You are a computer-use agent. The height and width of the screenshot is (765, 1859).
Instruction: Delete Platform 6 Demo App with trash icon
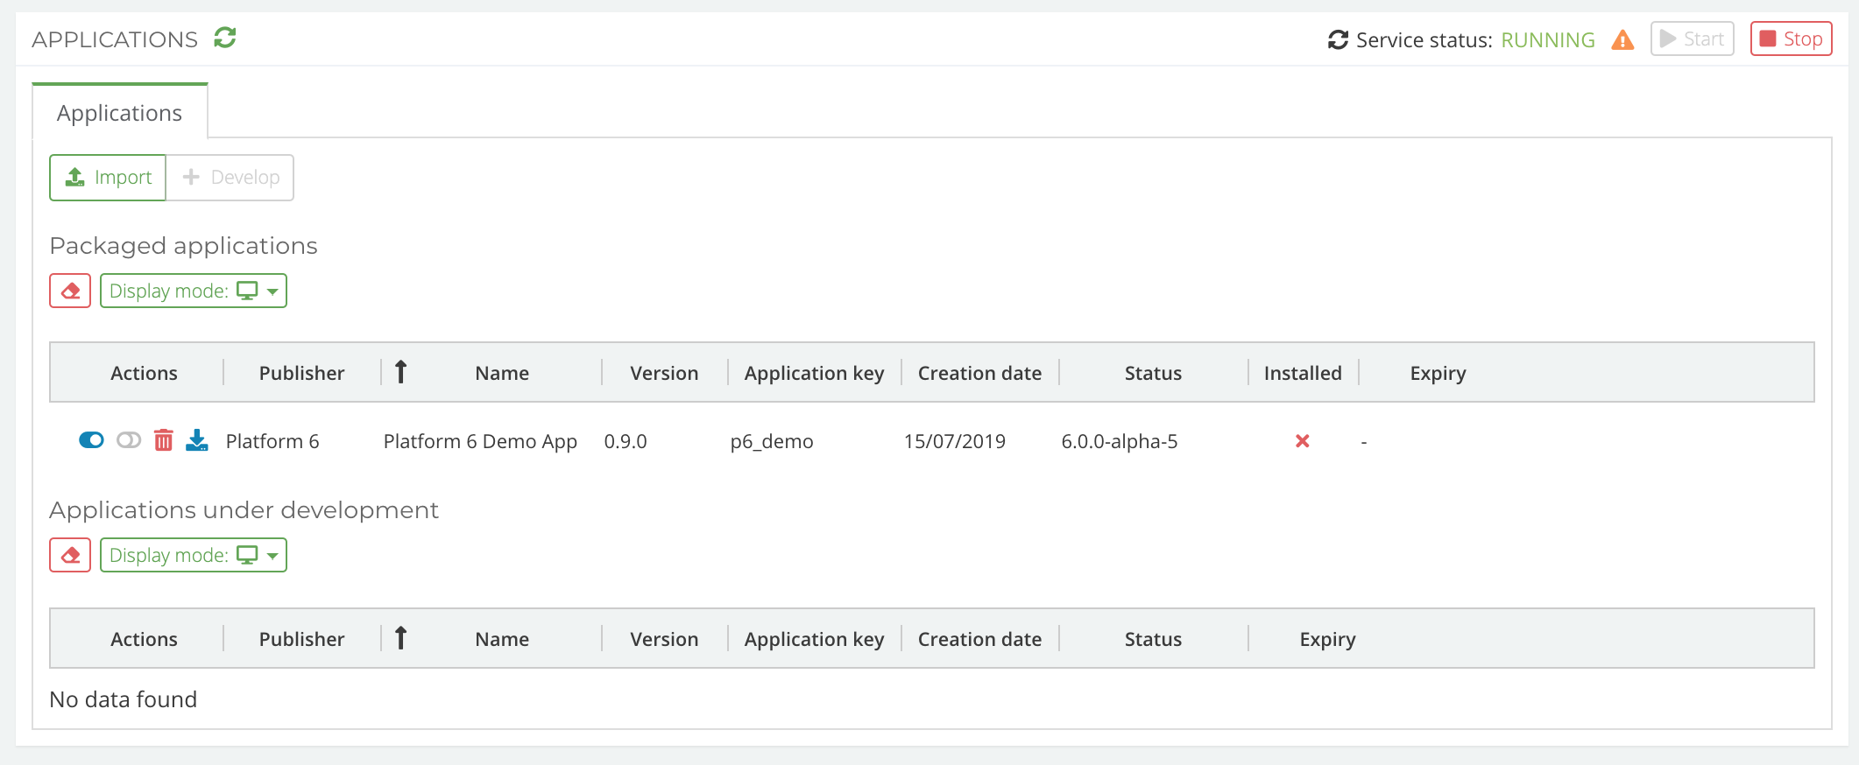pyautogui.click(x=164, y=440)
